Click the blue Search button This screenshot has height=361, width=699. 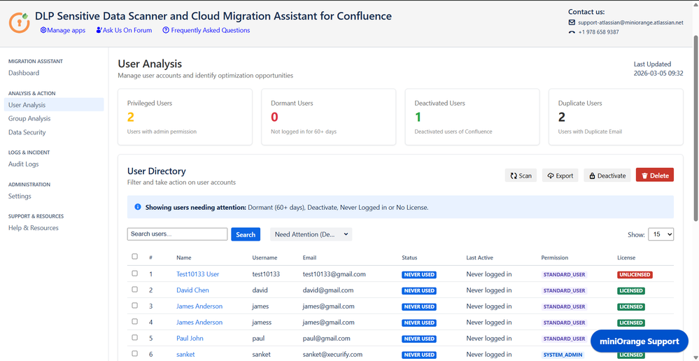click(246, 234)
